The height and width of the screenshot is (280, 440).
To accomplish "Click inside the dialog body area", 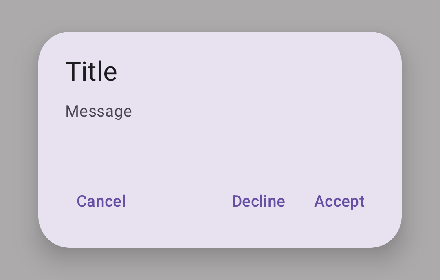I will [220, 151].
